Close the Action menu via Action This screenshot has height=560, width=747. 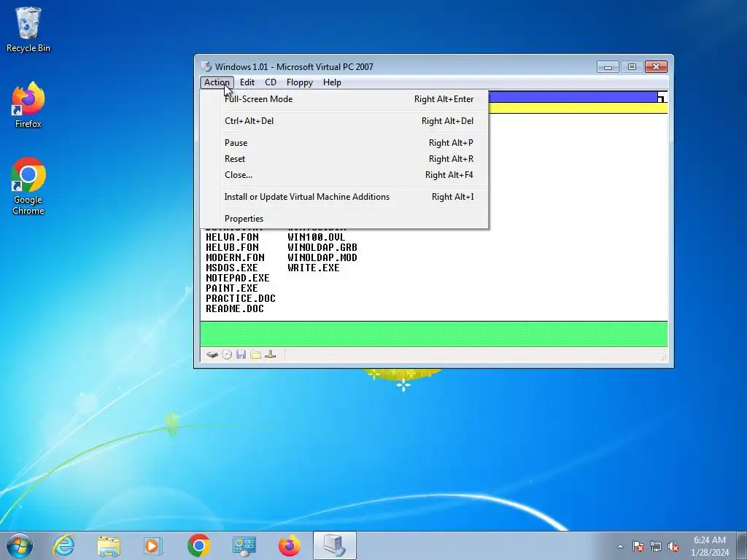click(217, 82)
